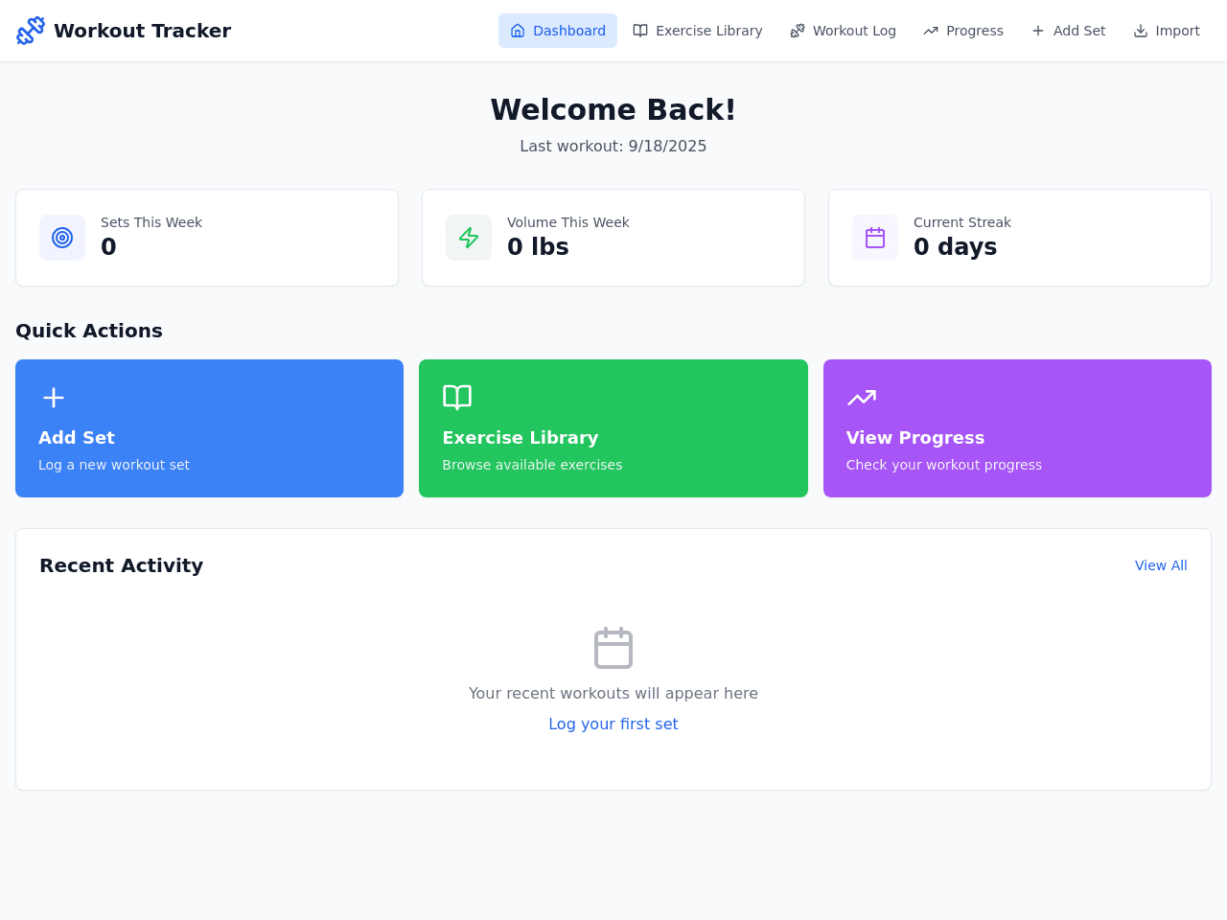Open the green Exercise Library card

pyautogui.click(x=613, y=428)
